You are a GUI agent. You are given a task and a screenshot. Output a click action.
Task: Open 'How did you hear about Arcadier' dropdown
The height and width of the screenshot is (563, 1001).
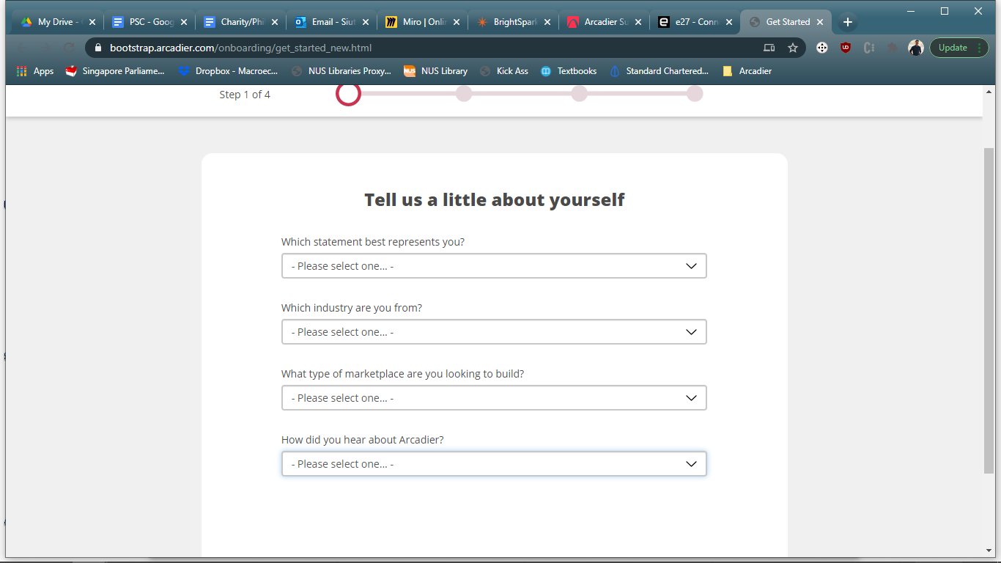tap(494, 464)
